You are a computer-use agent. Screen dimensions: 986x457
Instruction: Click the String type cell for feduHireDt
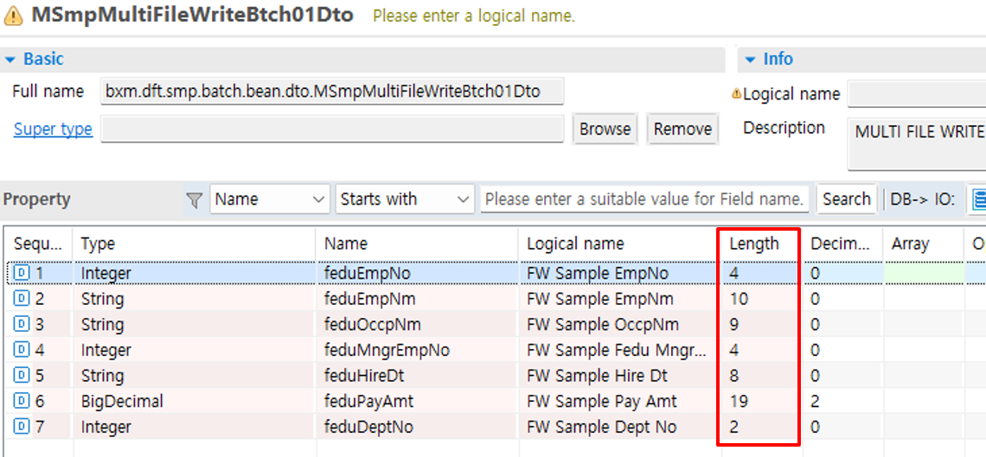(x=195, y=376)
